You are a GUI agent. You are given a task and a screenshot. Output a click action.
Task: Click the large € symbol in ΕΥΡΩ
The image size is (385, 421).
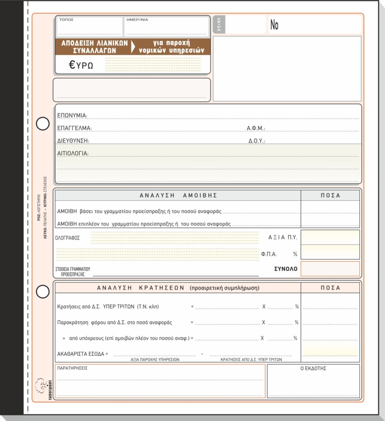(72, 65)
